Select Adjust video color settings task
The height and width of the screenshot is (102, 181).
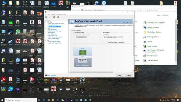pyautogui.click(x=54, y=42)
